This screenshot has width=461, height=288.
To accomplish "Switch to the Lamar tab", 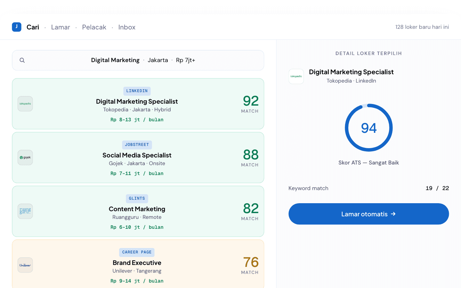I will (61, 27).
